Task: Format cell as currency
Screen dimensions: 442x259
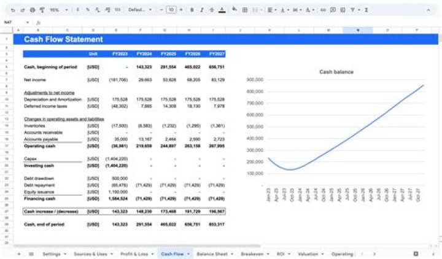Action: click(x=77, y=10)
